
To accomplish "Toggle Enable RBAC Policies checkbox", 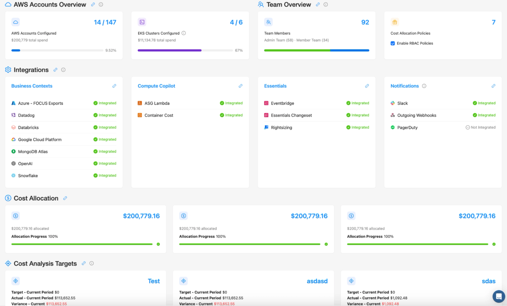I will tap(393, 43).
